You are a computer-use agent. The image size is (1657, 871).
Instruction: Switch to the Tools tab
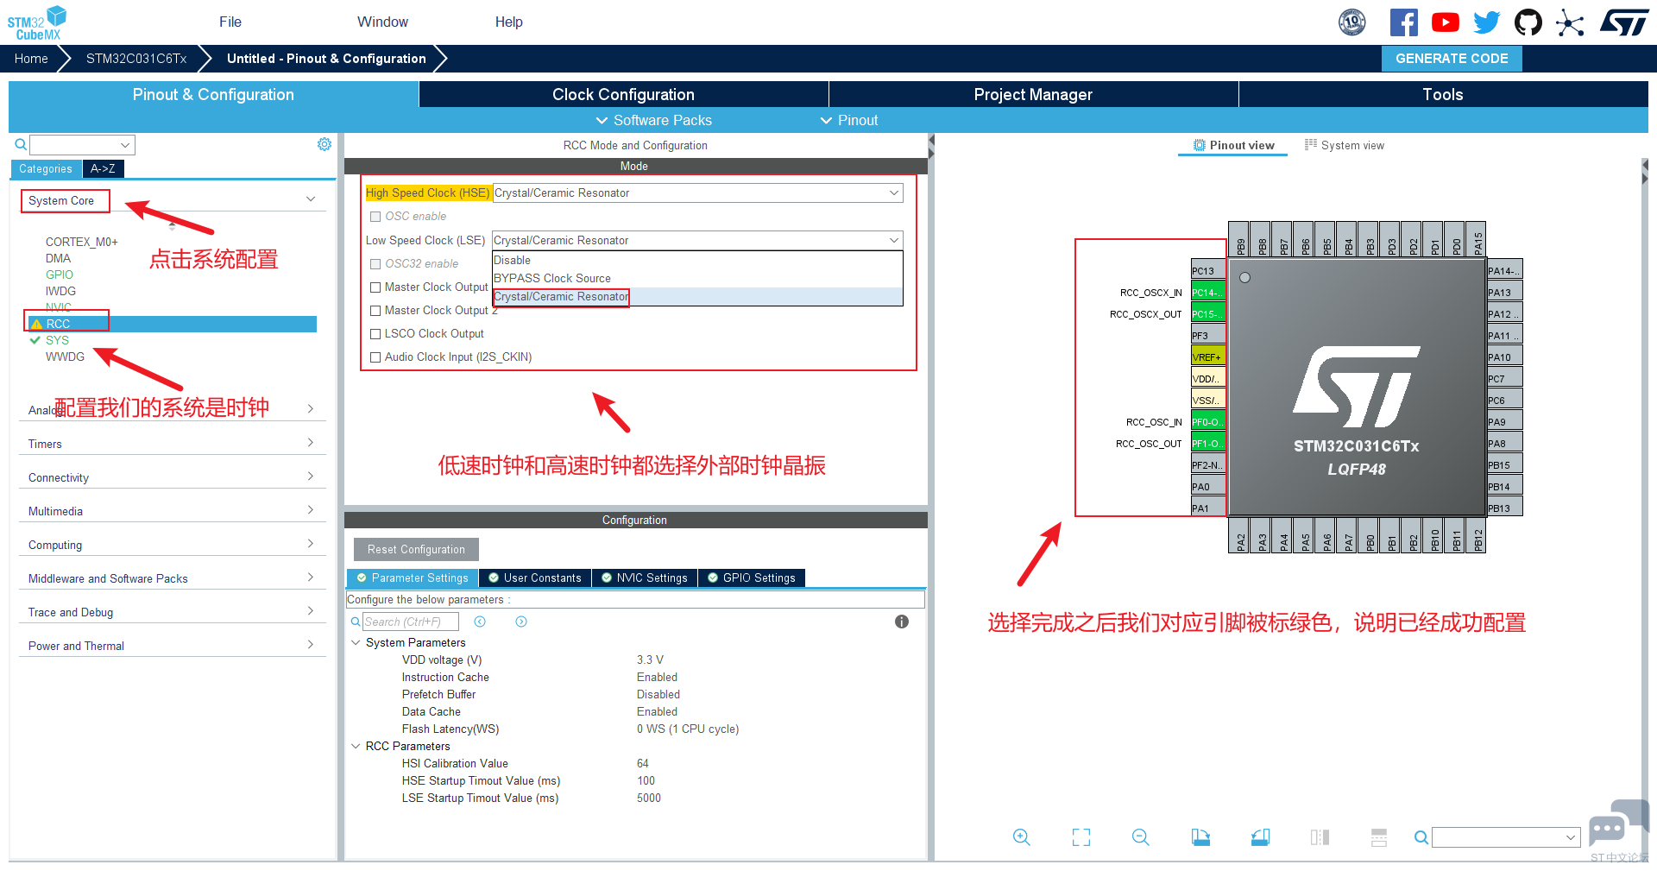pos(1443,95)
